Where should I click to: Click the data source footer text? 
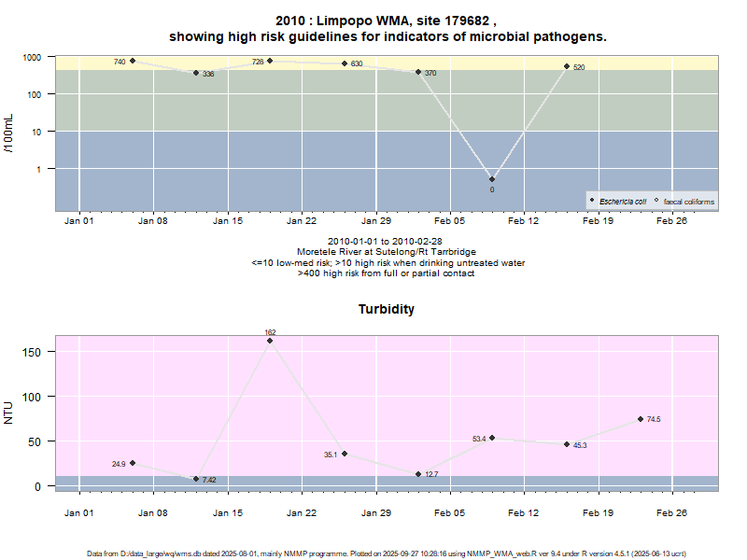(x=387, y=553)
